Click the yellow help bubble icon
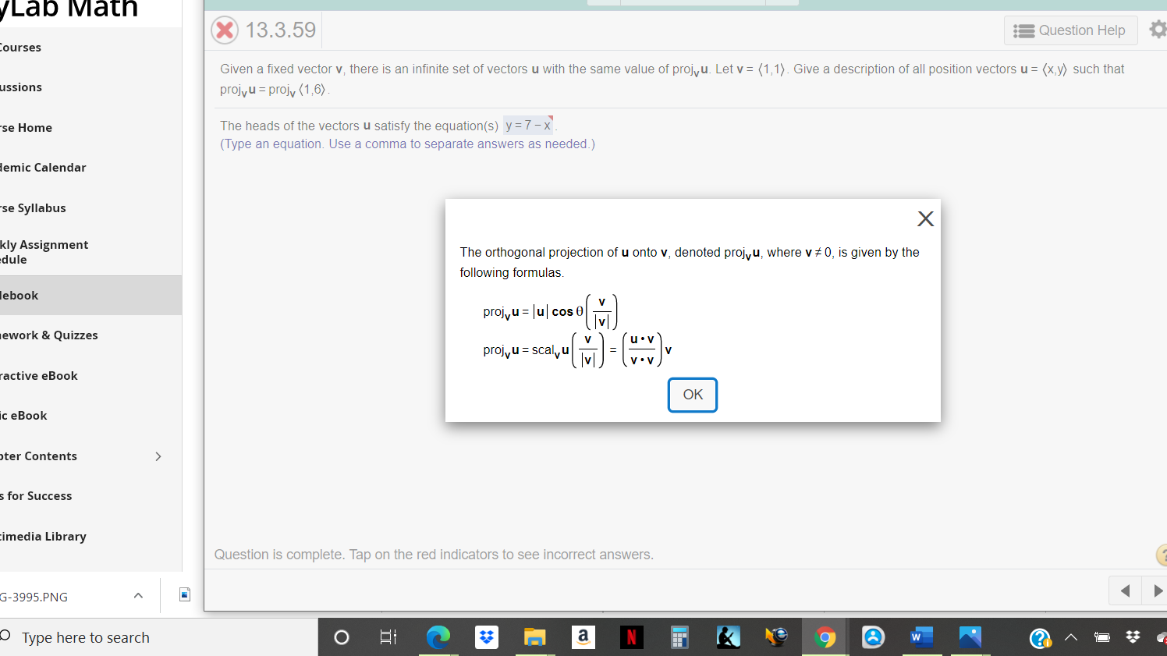Viewport: 1167px width, 656px height. coord(1162,555)
